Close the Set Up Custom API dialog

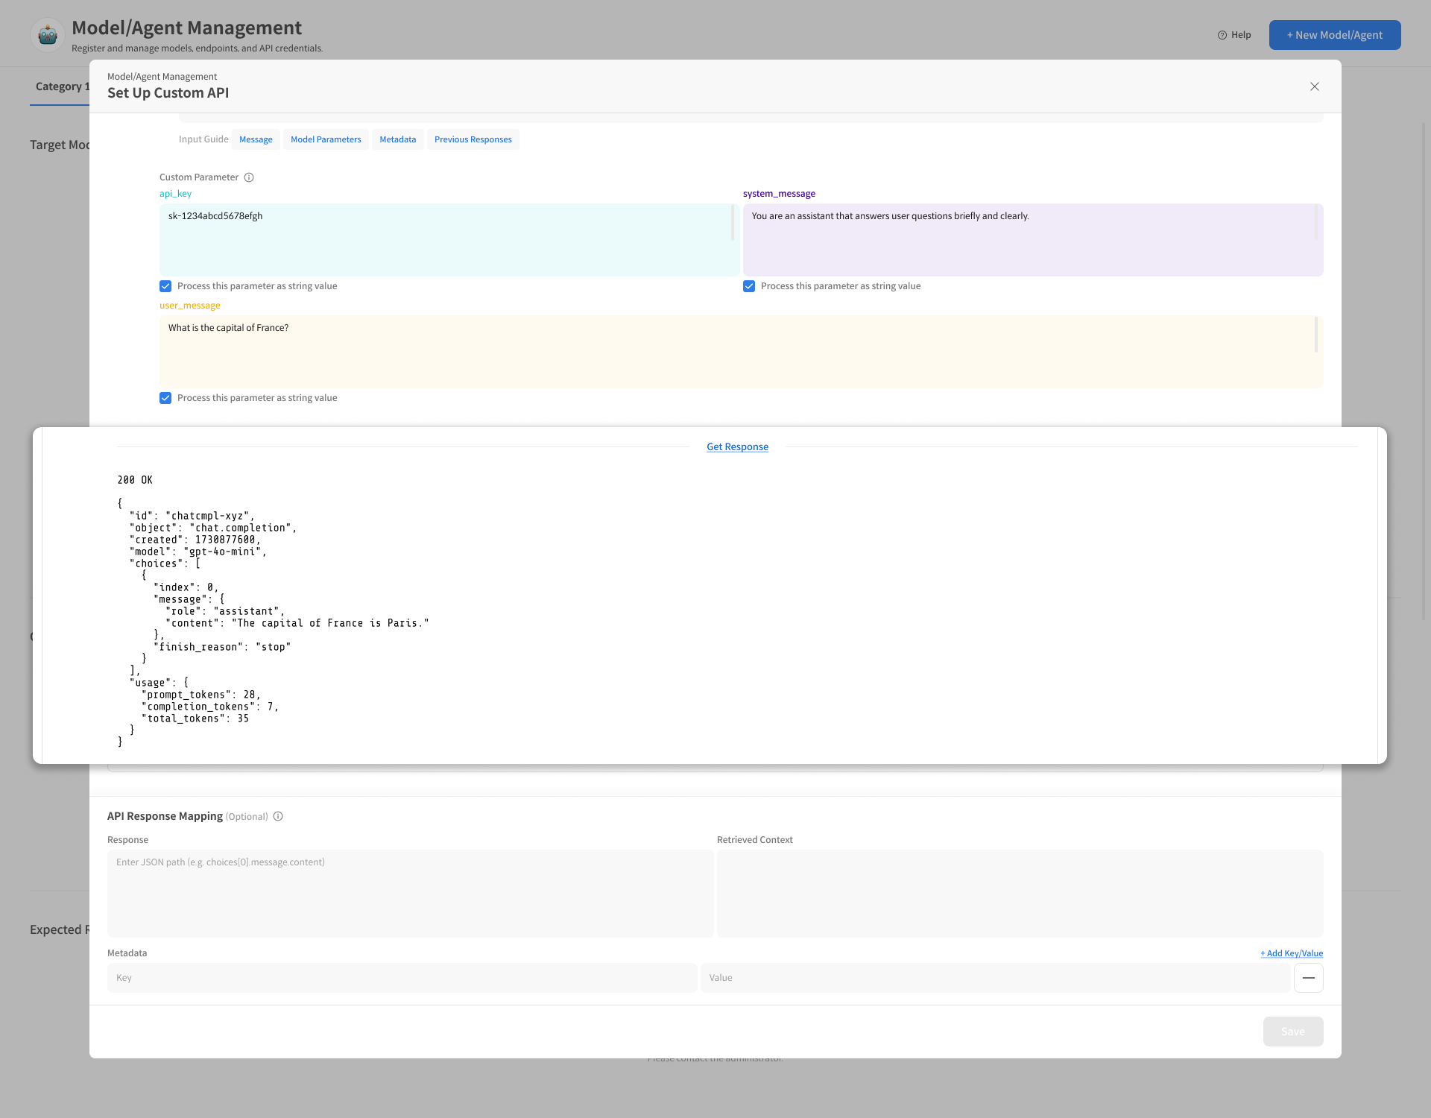1315,86
